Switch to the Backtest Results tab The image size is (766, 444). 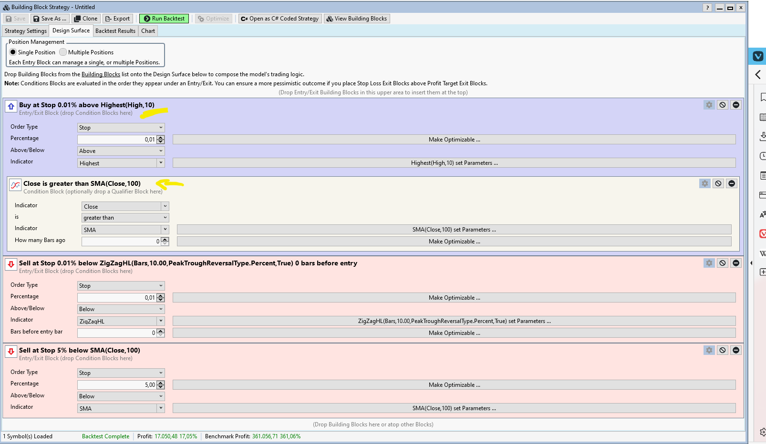pos(115,31)
